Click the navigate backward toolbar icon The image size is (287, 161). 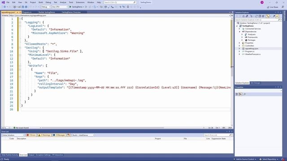pyautogui.click(x=4, y=7)
